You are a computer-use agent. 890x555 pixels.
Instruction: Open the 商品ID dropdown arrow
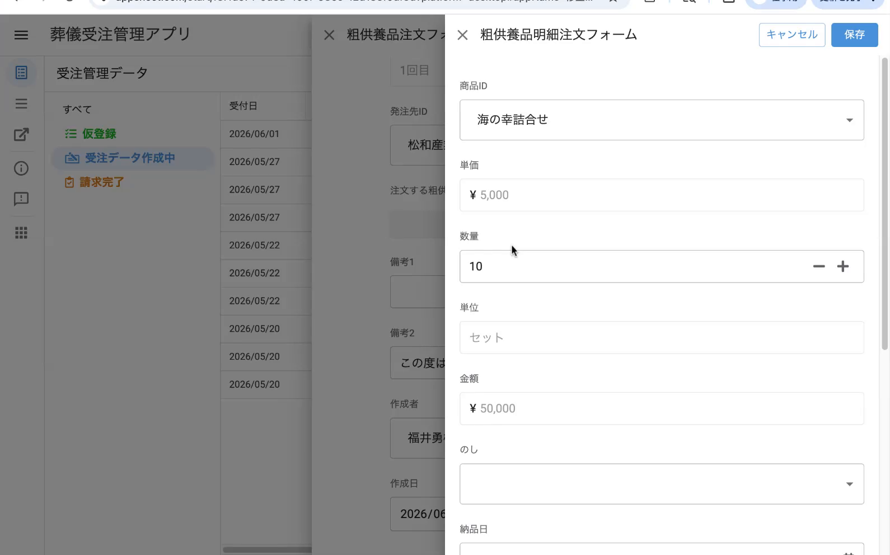pyautogui.click(x=849, y=120)
